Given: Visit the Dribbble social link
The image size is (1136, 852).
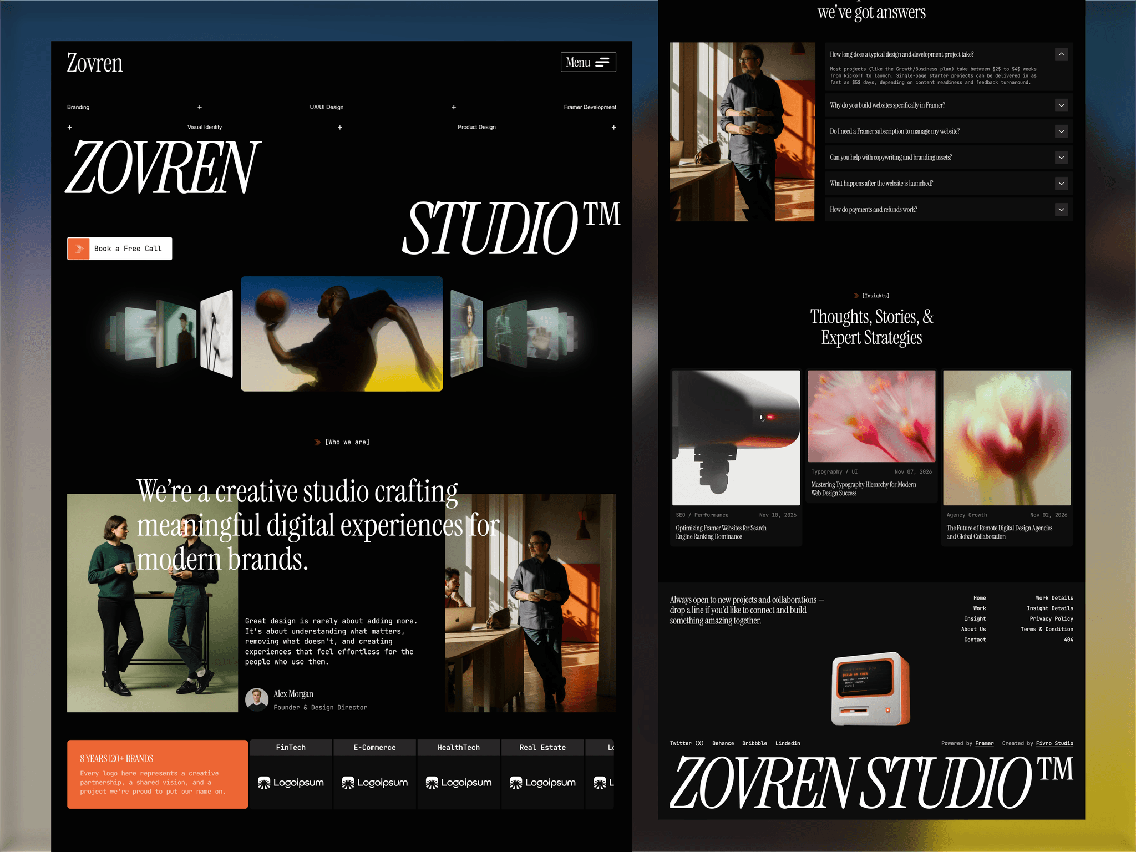Looking at the screenshot, I should (754, 743).
